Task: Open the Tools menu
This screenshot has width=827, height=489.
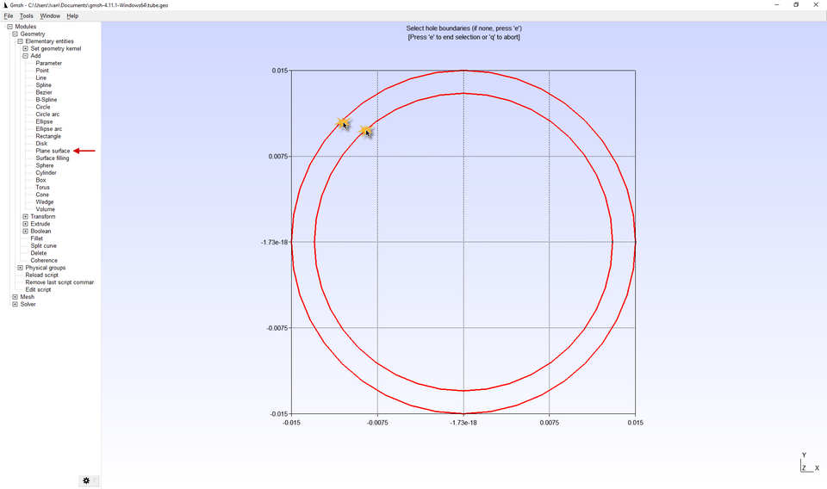Action: click(x=27, y=15)
